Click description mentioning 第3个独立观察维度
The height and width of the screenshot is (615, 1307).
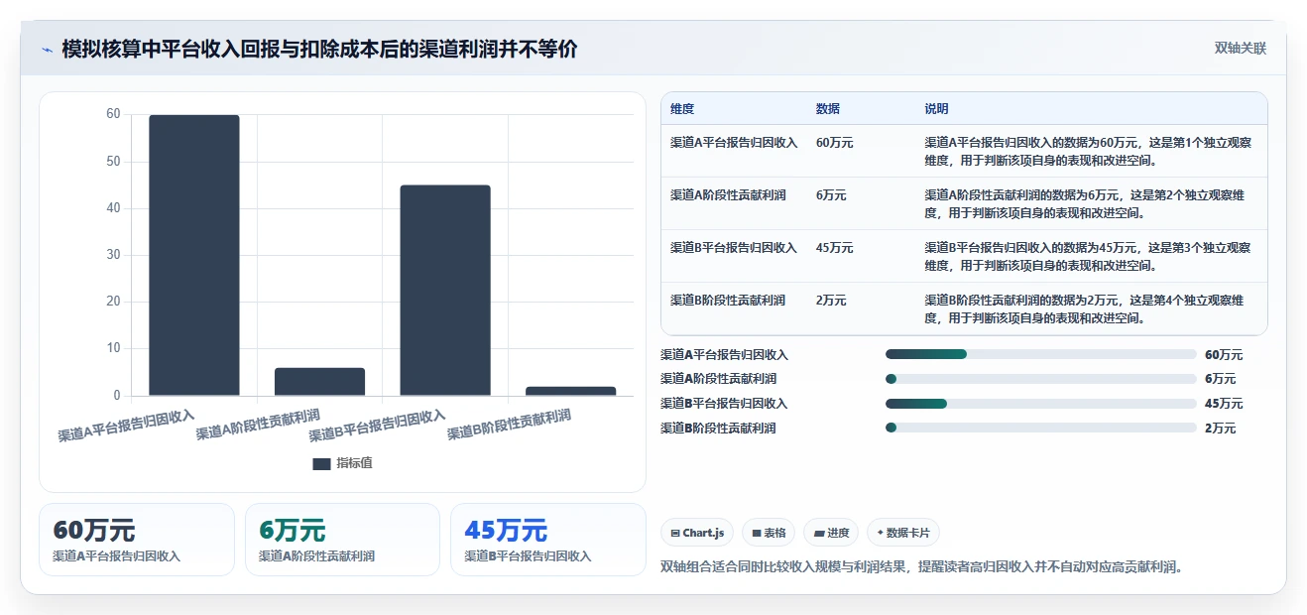tap(1088, 256)
